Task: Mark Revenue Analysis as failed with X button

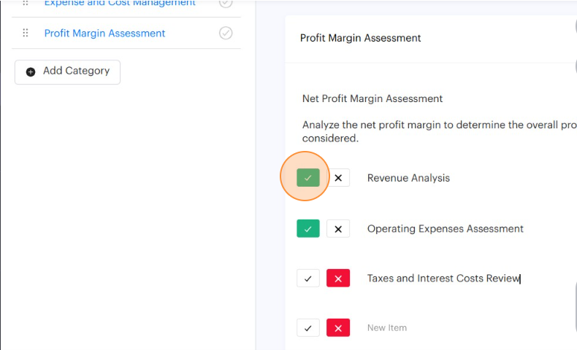Action: coord(338,178)
